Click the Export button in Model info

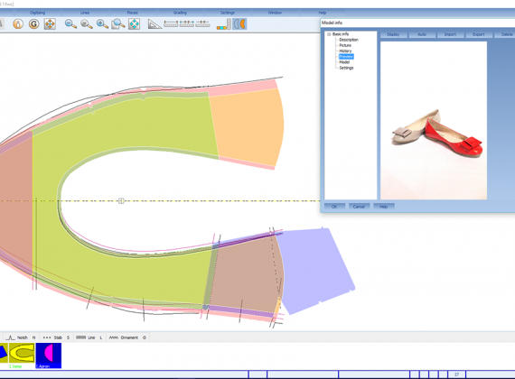pos(479,34)
